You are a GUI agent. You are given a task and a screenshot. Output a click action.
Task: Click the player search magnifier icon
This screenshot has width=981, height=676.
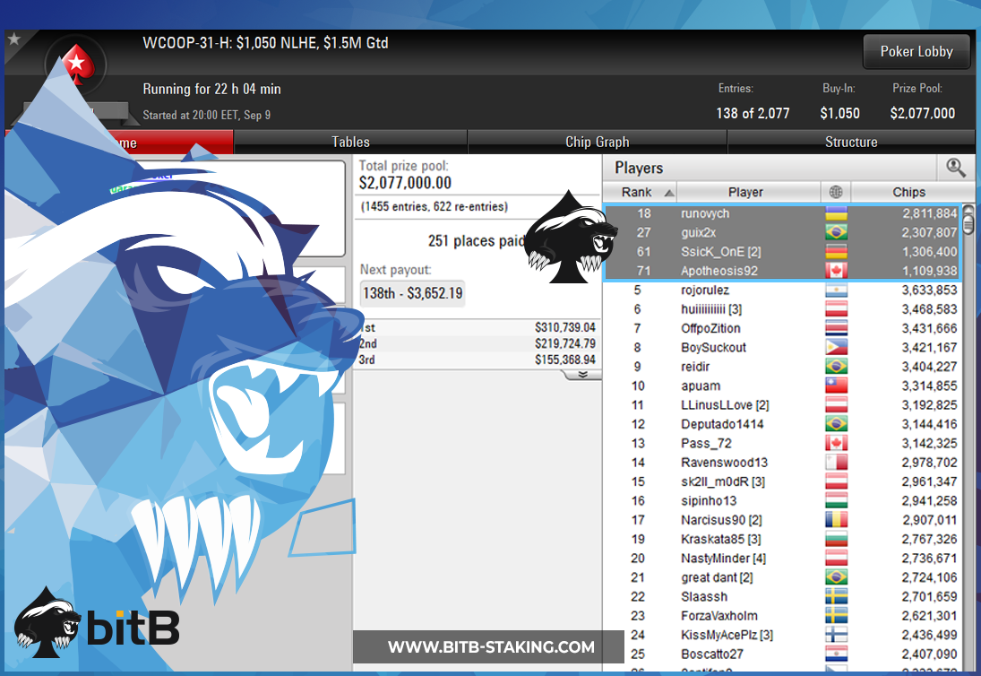click(955, 167)
